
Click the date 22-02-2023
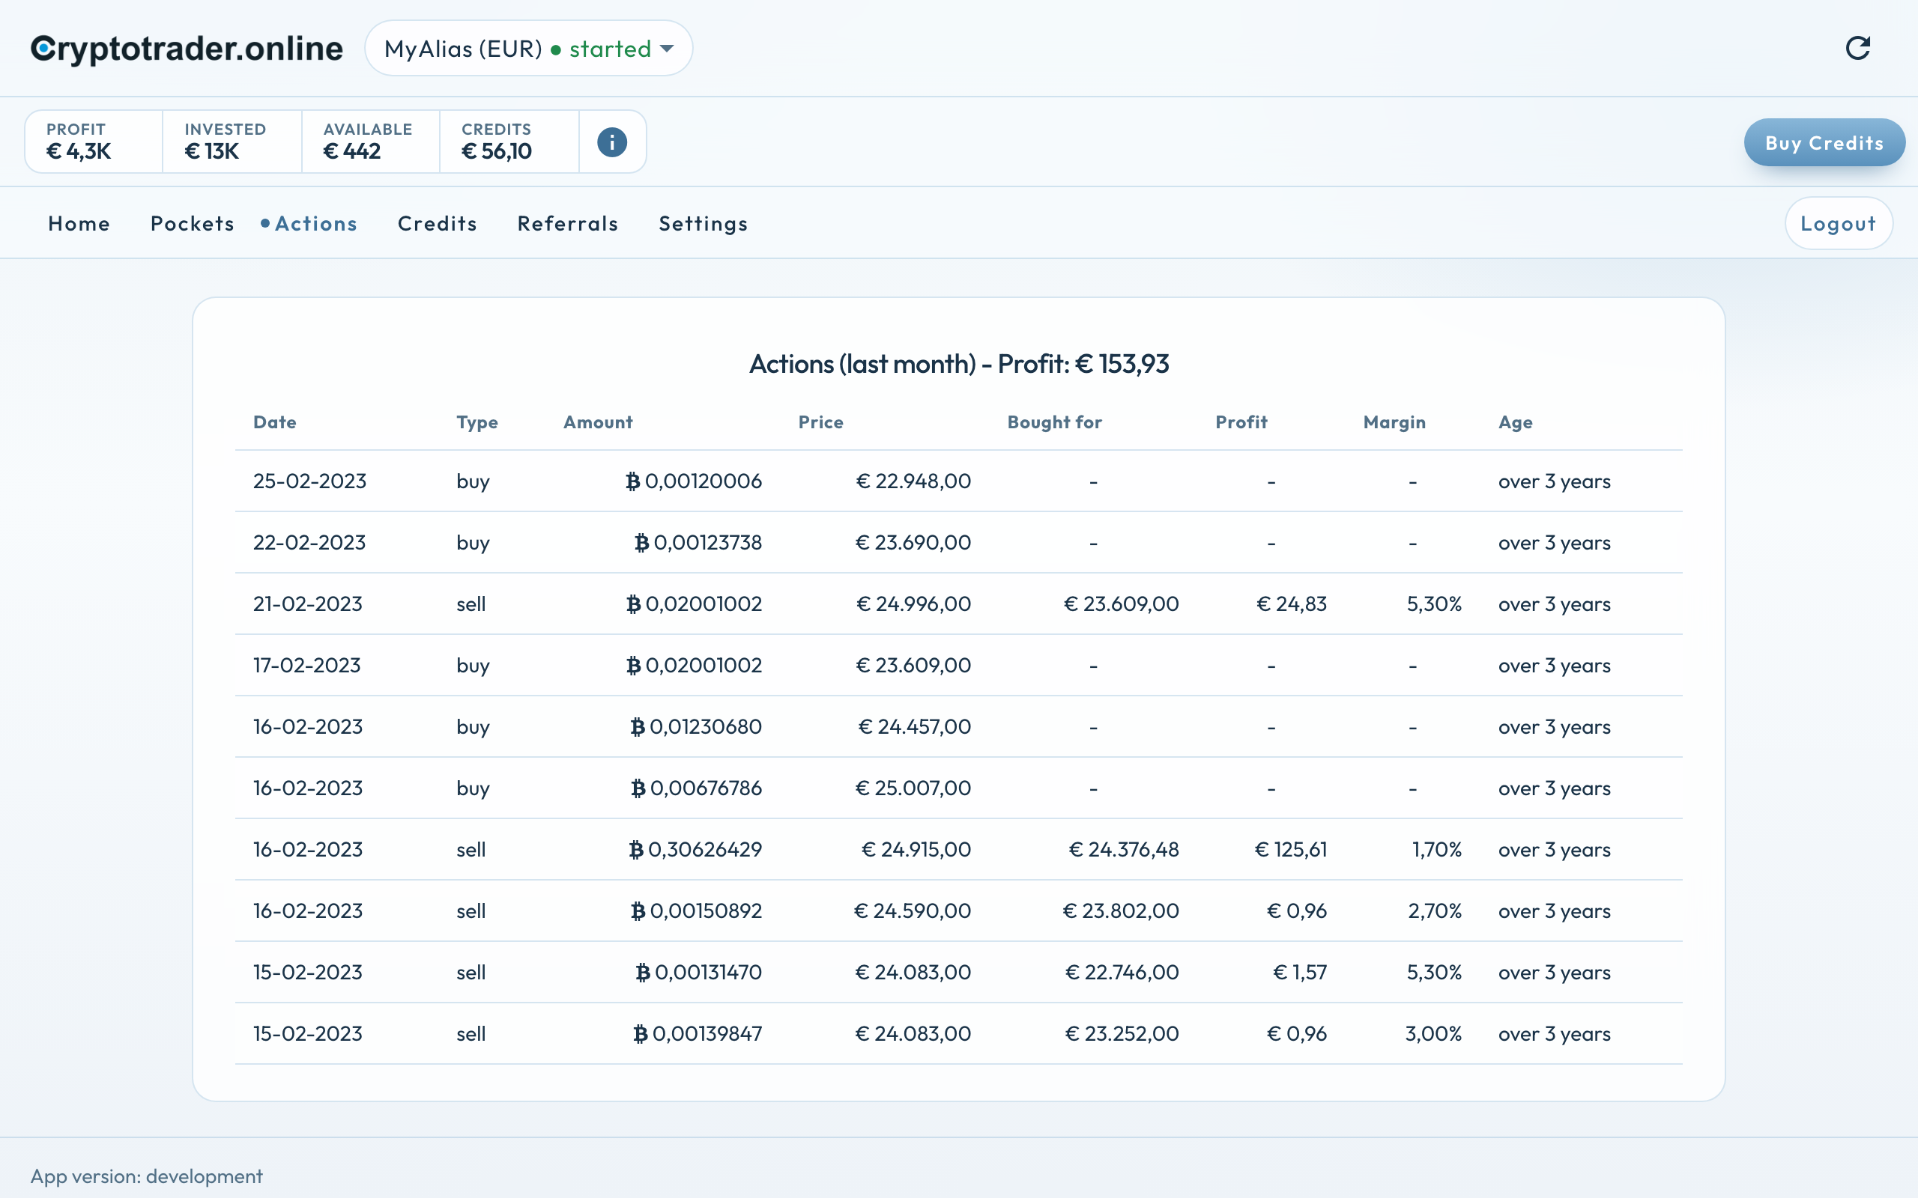tap(309, 543)
